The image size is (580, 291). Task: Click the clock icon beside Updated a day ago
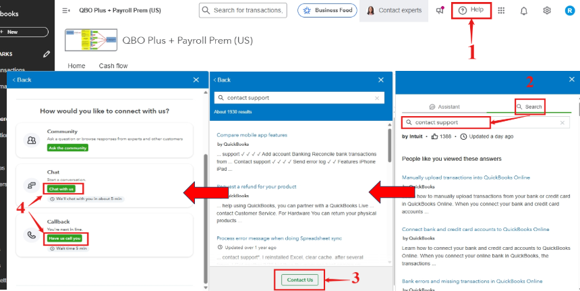tap(463, 136)
